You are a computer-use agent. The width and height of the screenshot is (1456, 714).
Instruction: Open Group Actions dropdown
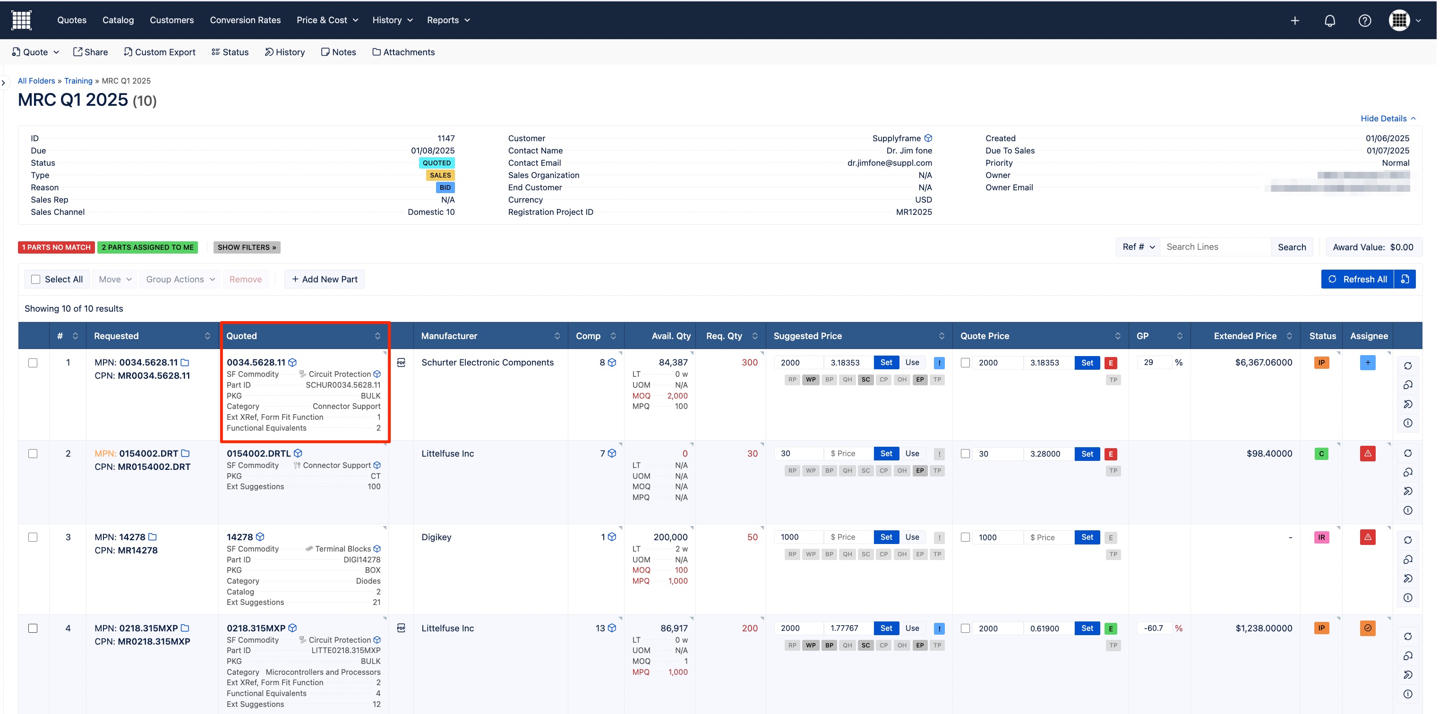pyautogui.click(x=180, y=280)
